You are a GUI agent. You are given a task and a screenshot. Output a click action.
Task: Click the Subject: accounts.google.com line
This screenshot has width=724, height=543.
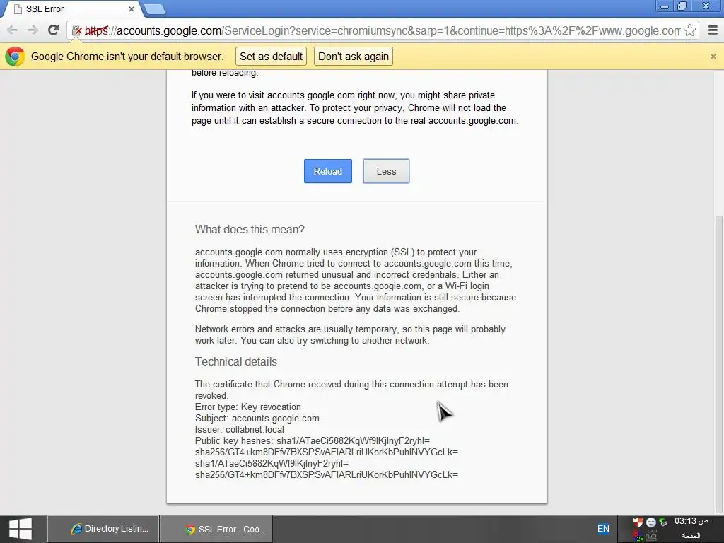tap(257, 419)
